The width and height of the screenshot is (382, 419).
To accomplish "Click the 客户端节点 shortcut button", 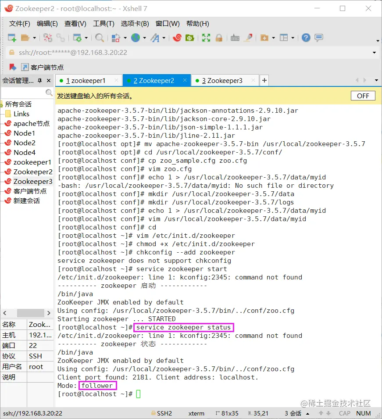I will pyautogui.click(x=43, y=67).
